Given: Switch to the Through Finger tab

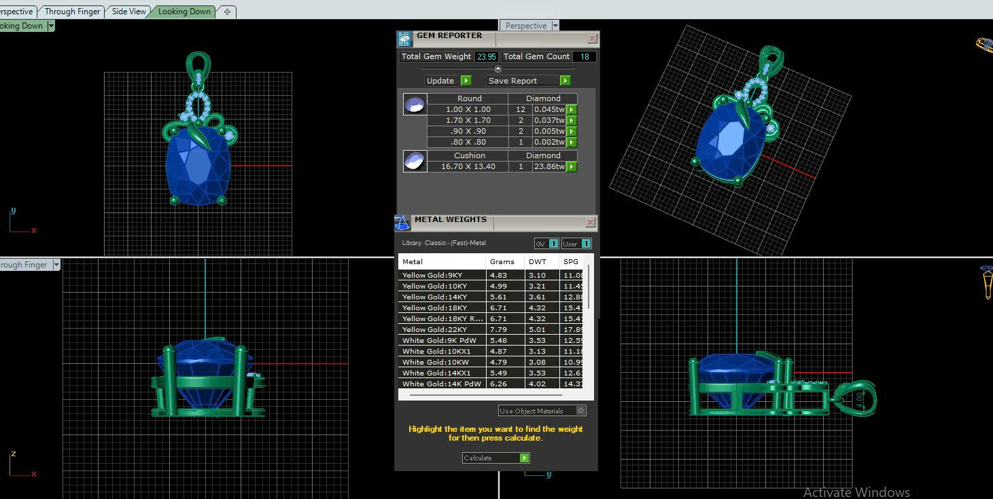Looking at the screenshot, I should click(x=72, y=12).
